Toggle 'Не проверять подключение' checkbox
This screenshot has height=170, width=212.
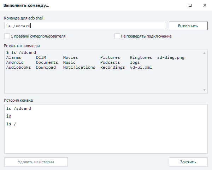click(117, 36)
